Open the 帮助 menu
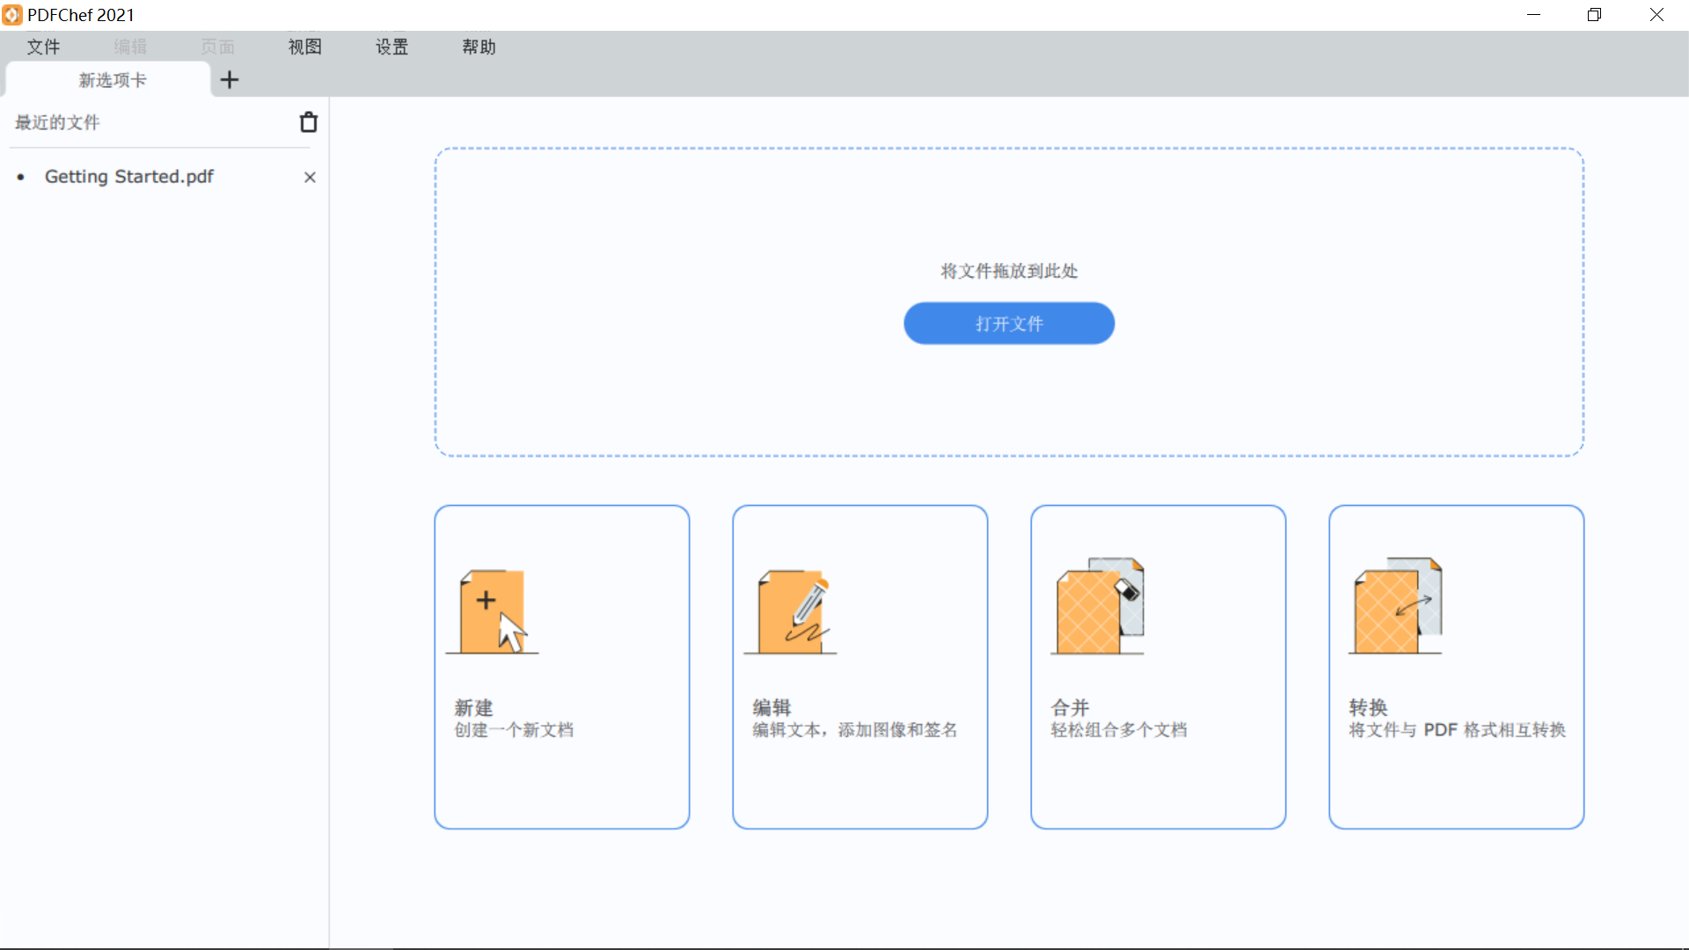Screen dimensions: 1689x950 (479, 47)
